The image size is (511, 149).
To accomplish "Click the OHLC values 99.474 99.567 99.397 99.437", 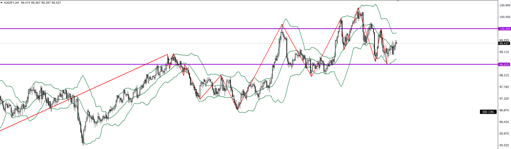I will tap(41, 3).
